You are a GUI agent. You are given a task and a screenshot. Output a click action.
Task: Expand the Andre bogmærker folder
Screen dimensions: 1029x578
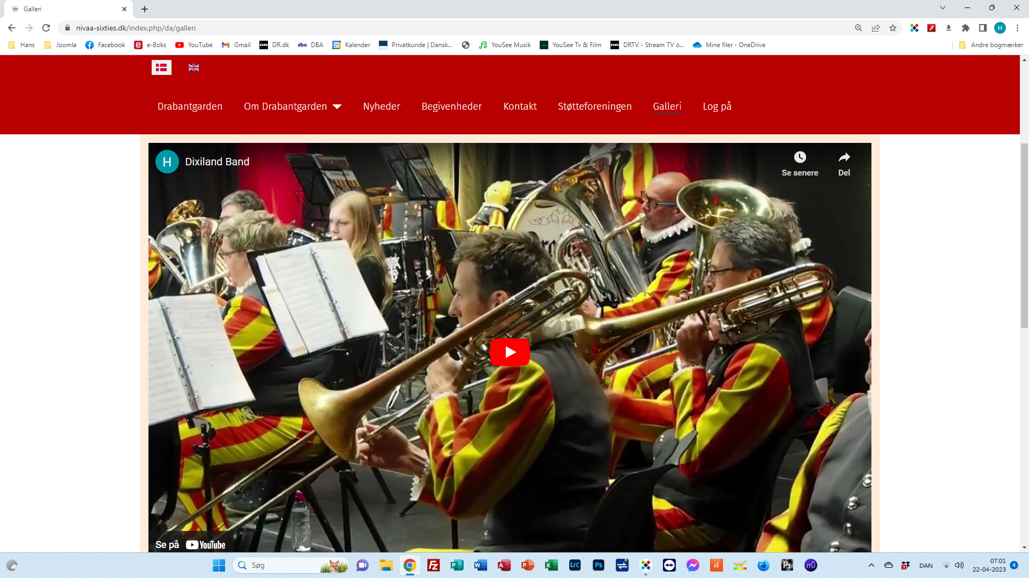pos(991,45)
